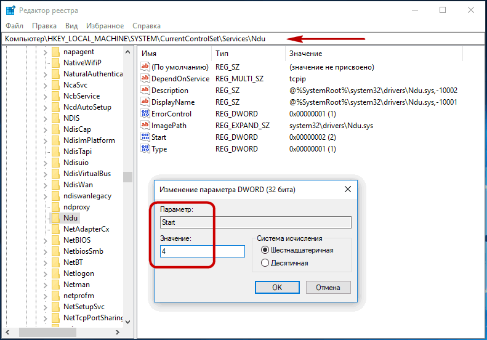Viewport: 487px width, 340px height.
Task: Click the tree vertical scrollbar thumb
Action: coord(127,177)
